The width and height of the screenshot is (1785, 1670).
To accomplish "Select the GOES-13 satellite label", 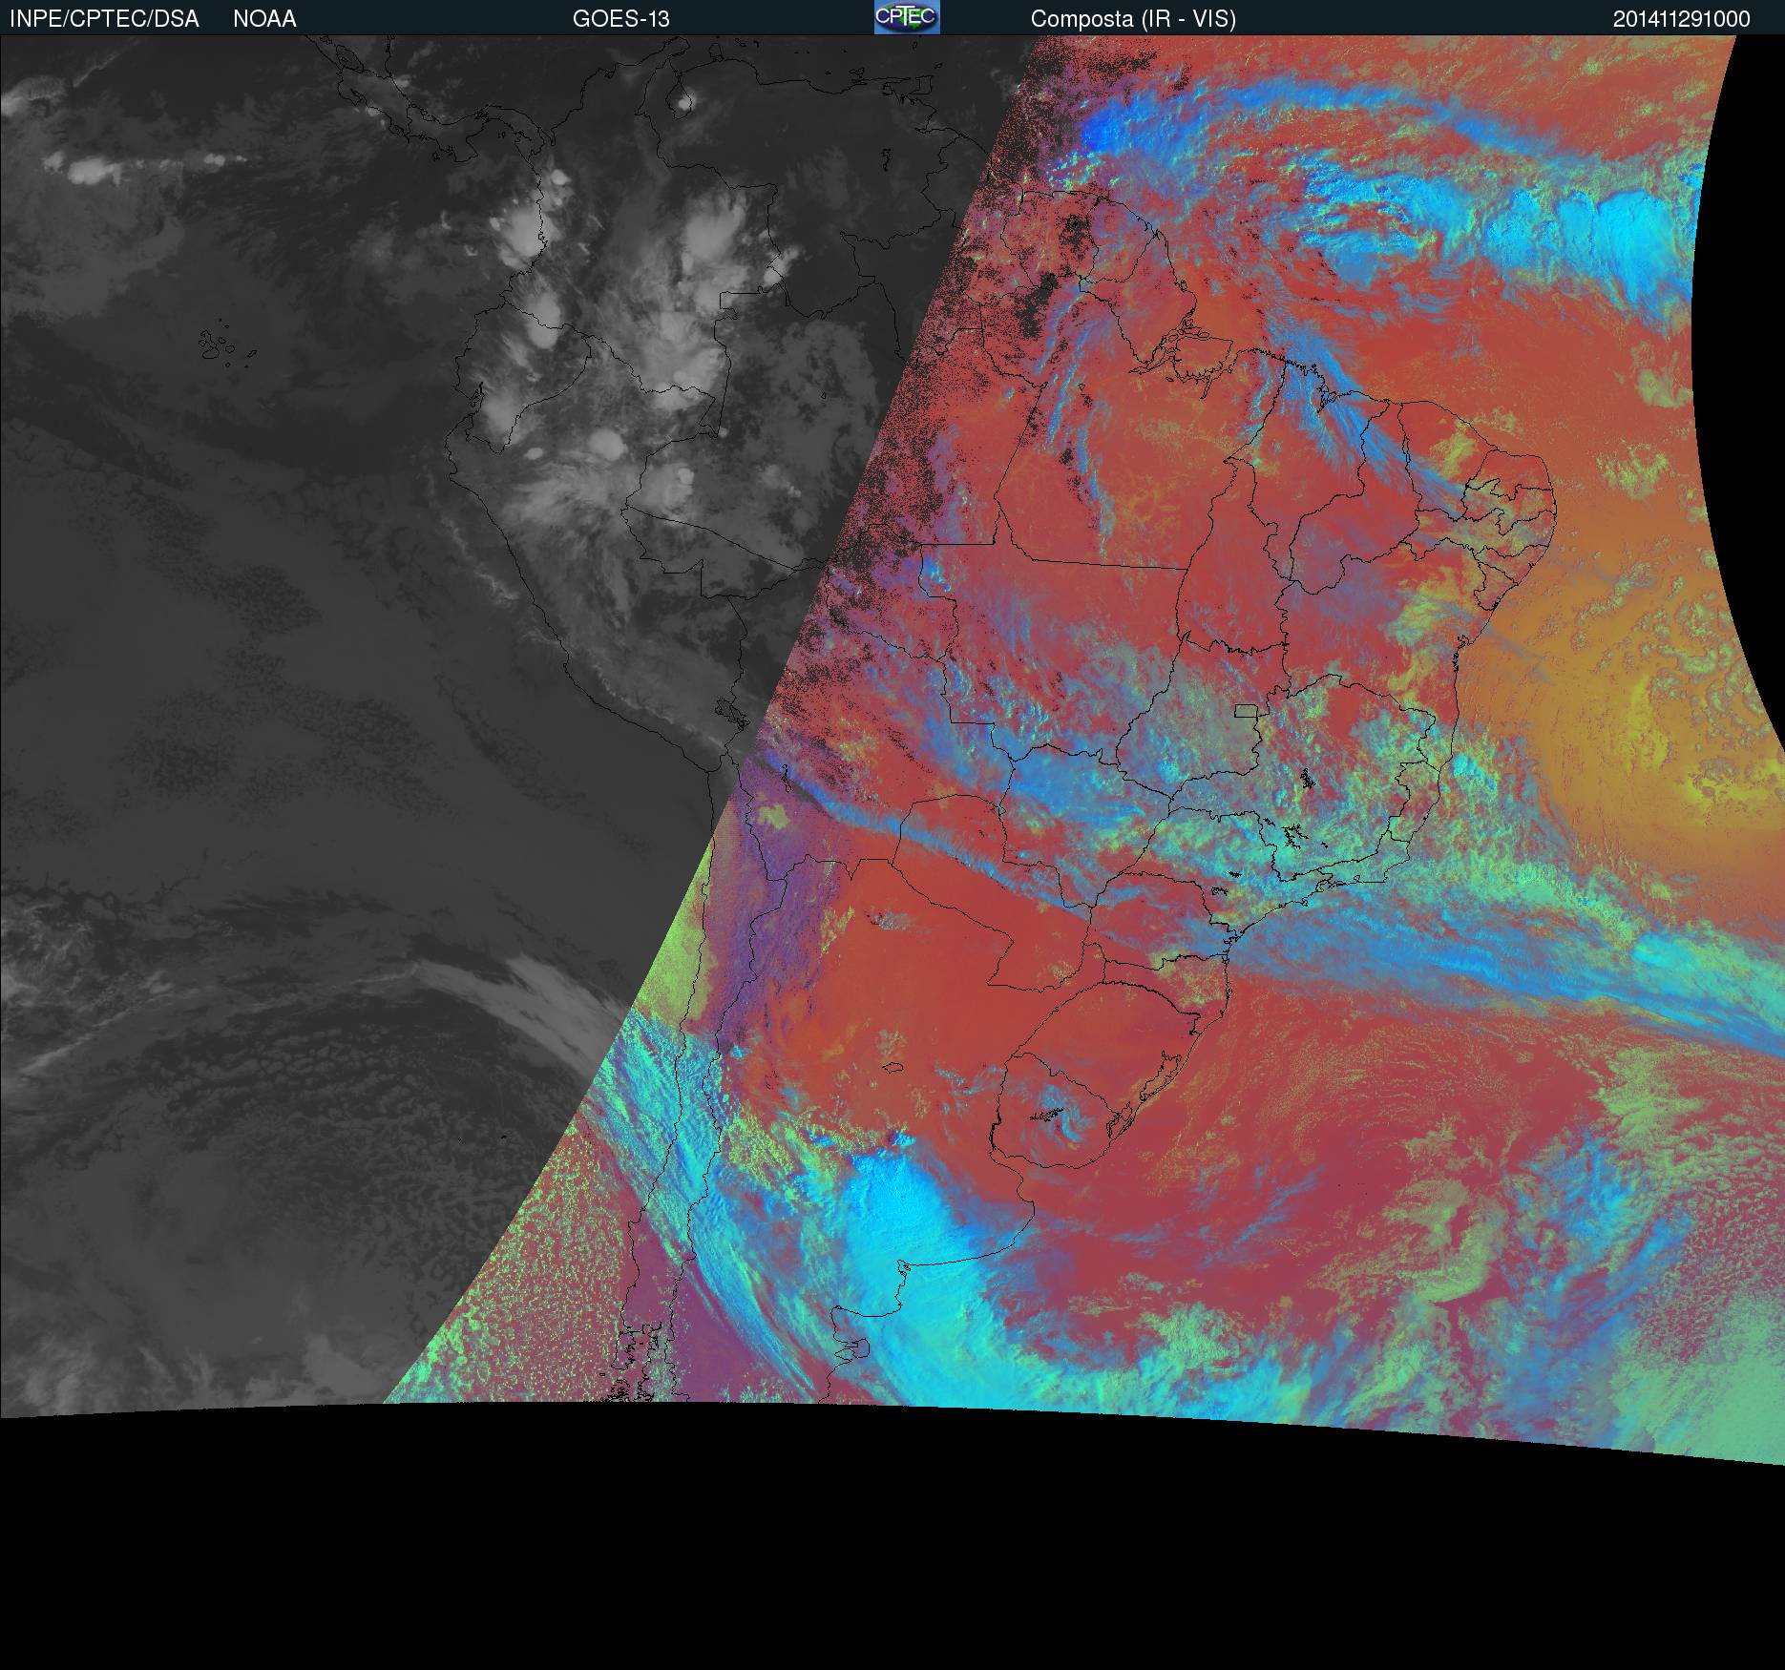I will [620, 19].
